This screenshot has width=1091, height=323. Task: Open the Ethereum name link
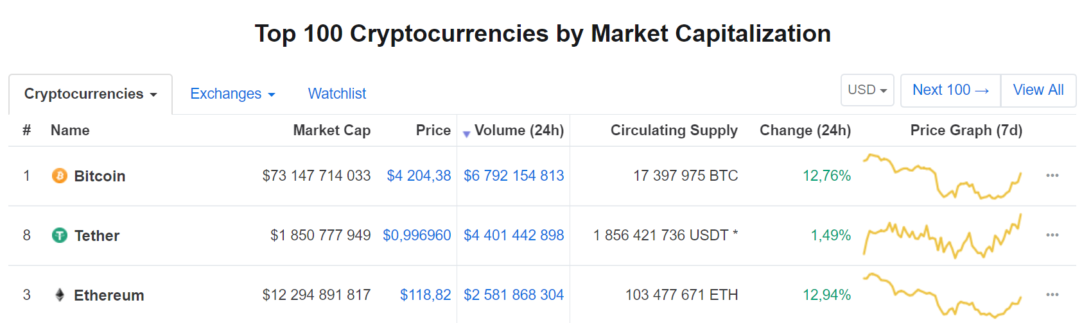click(x=109, y=295)
